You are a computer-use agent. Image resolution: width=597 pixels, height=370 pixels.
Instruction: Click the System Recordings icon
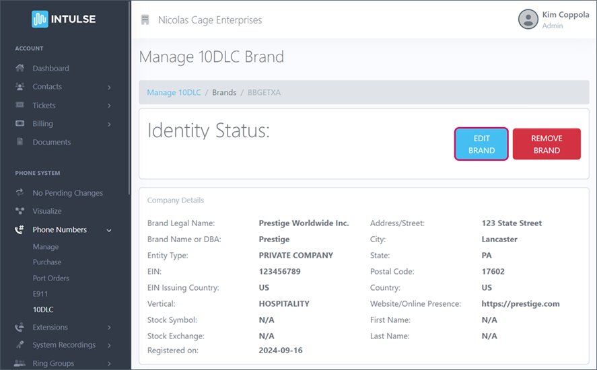pyautogui.click(x=20, y=345)
